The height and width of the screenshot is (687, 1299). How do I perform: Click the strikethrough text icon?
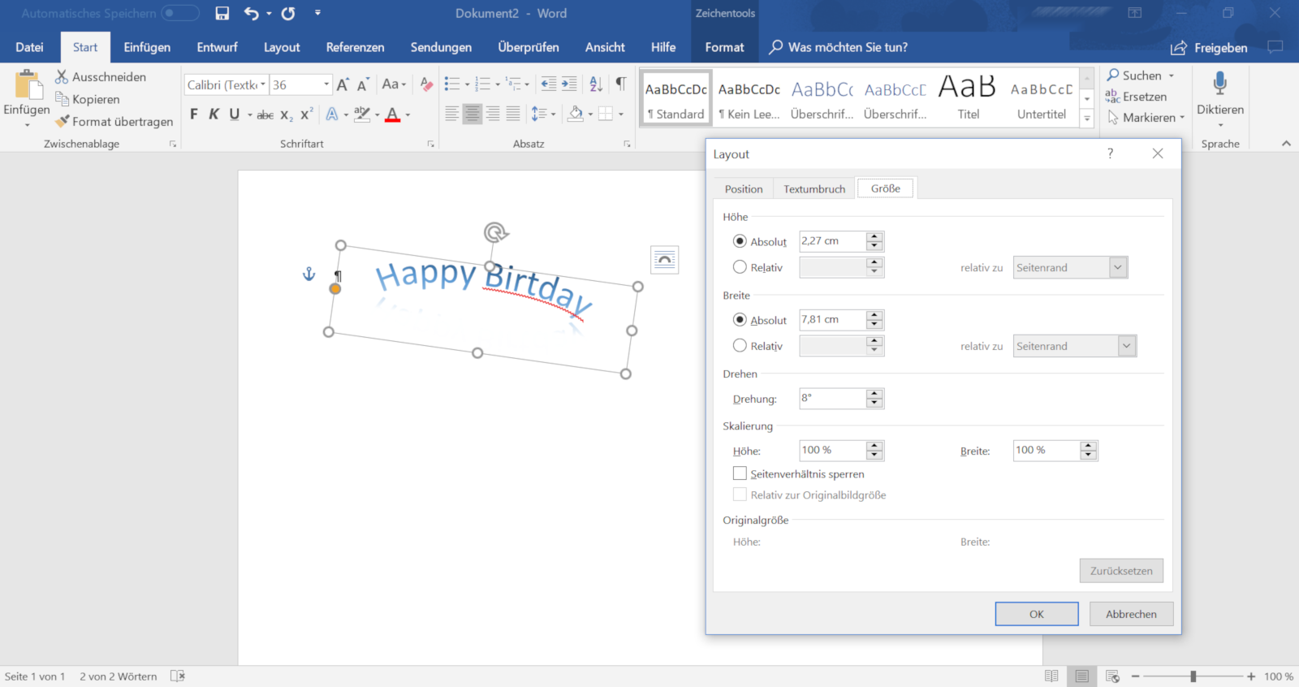265,115
